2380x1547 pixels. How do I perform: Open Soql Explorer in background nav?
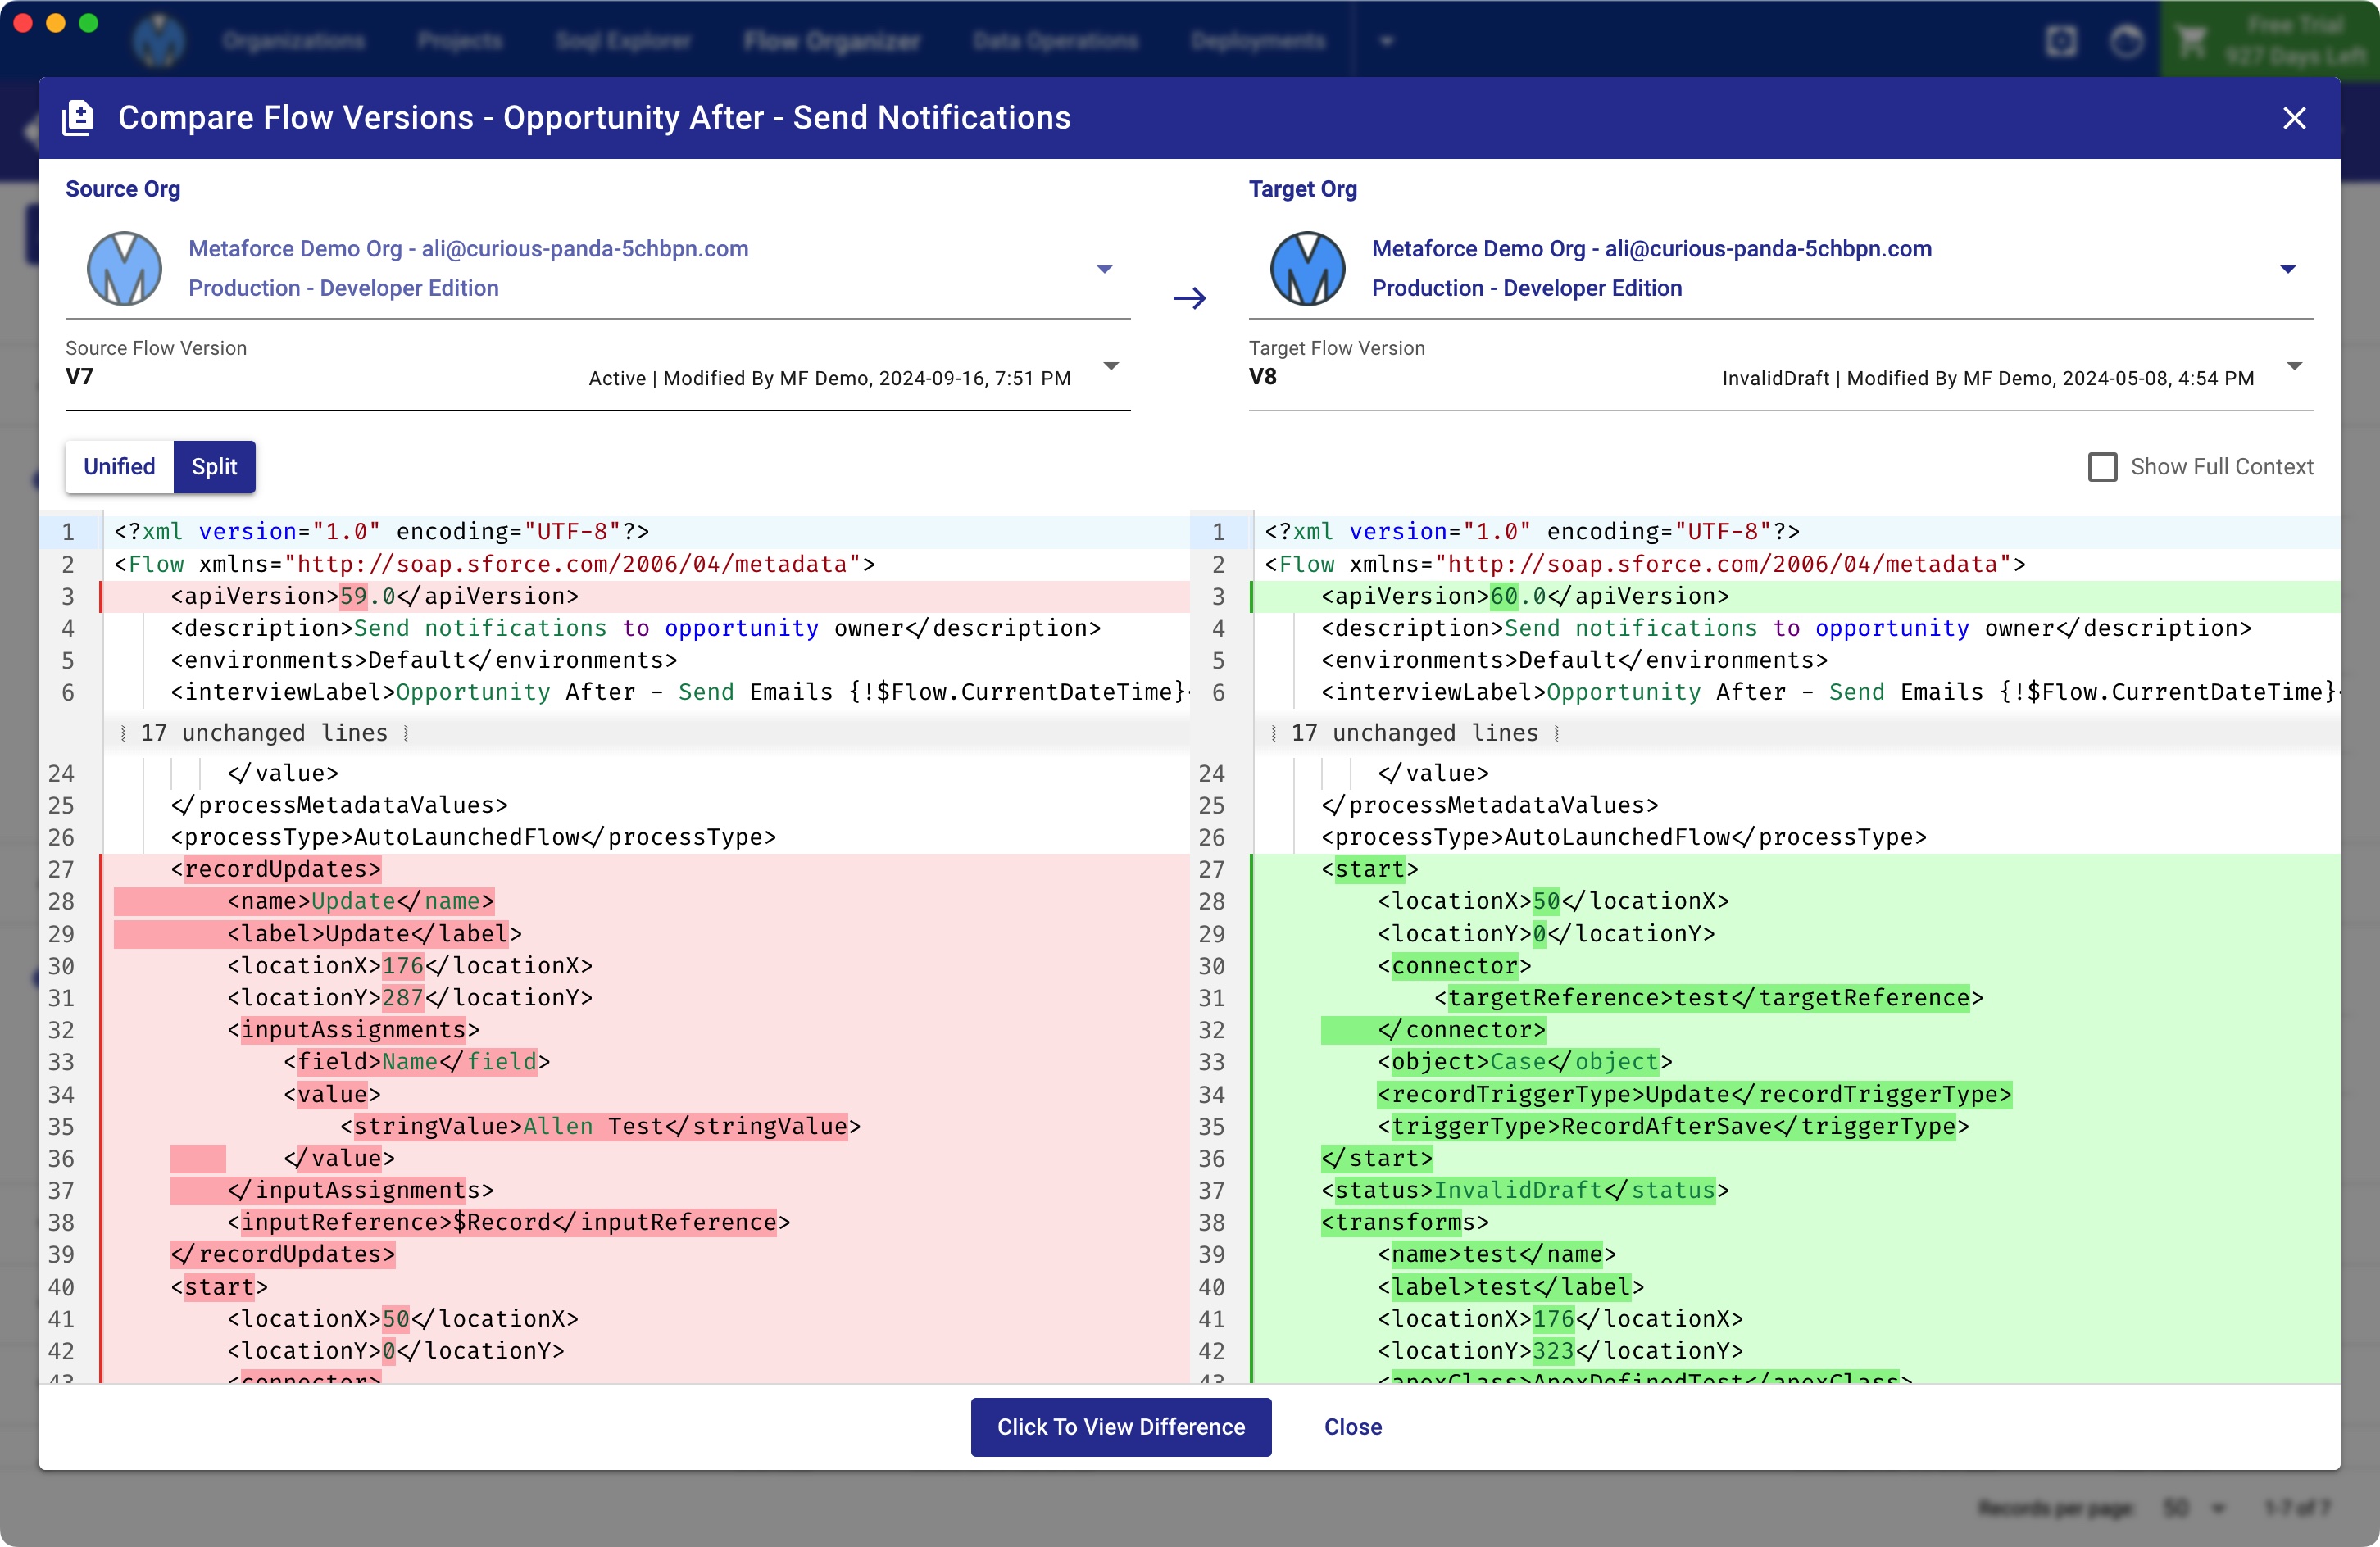pyautogui.click(x=623, y=41)
